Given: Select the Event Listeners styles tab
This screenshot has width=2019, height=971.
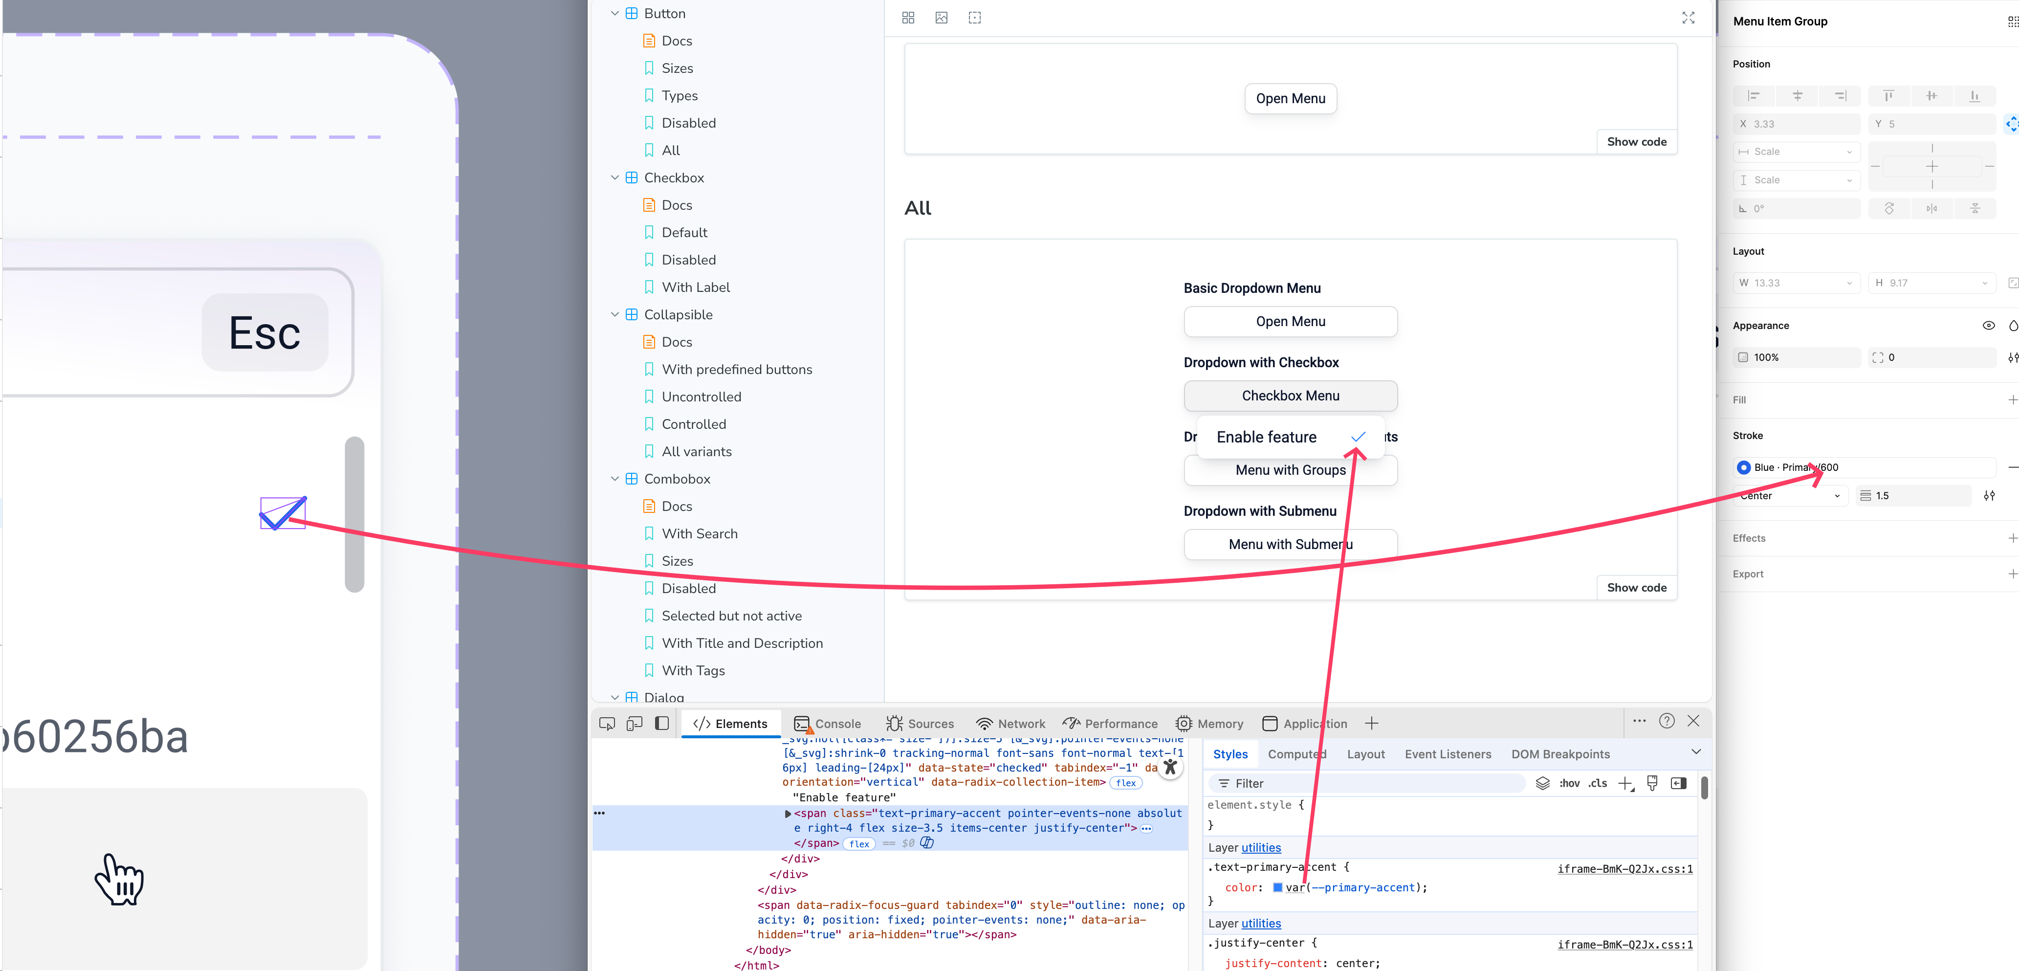Looking at the screenshot, I should [1448, 754].
